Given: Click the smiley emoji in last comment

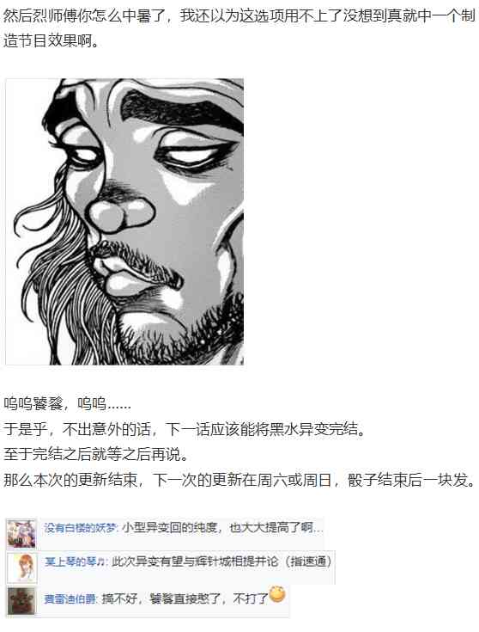Looking at the screenshot, I should click(277, 594).
